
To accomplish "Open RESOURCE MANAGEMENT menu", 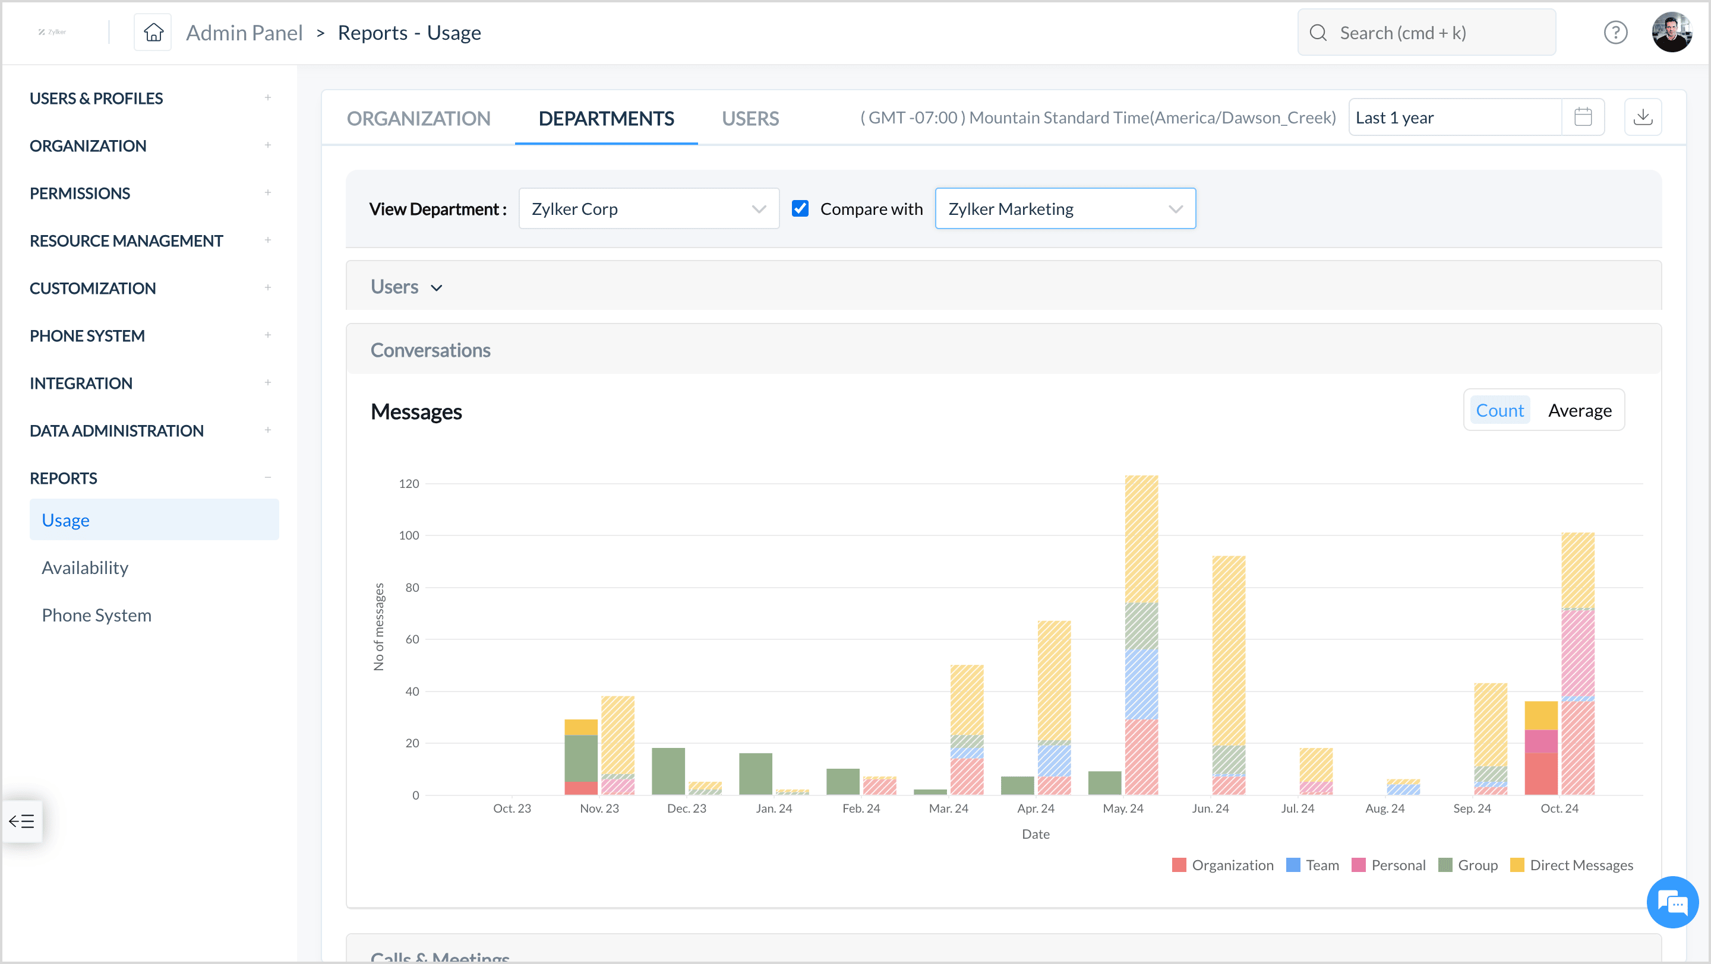I will (x=126, y=241).
